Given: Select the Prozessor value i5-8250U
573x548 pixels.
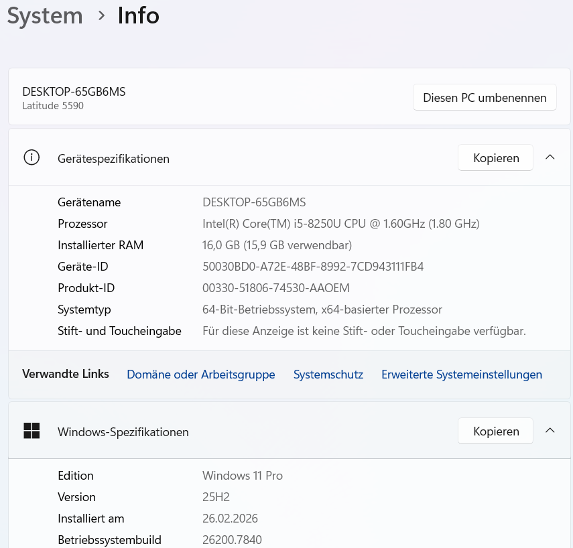Looking at the screenshot, I should [x=340, y=224].
